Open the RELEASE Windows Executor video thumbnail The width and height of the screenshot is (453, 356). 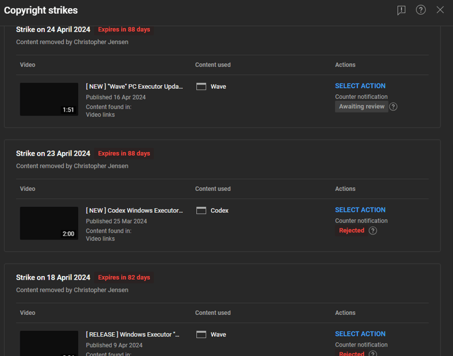click(x=49, y=343)
